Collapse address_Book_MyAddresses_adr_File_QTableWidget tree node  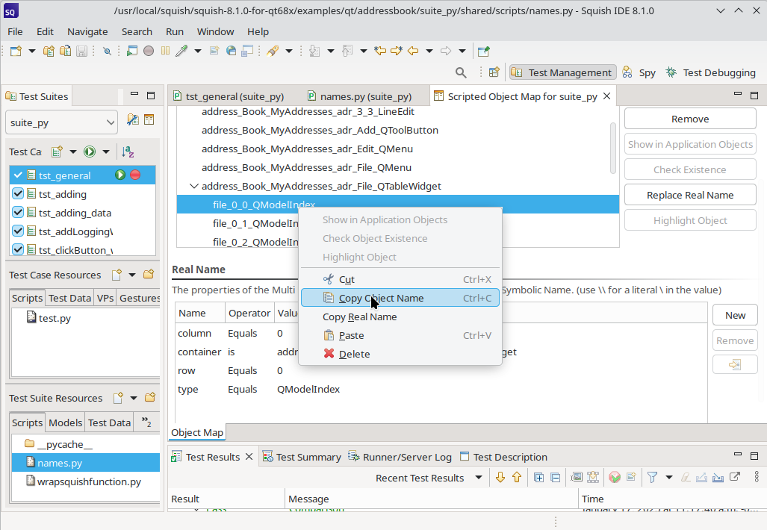point(194,186)
